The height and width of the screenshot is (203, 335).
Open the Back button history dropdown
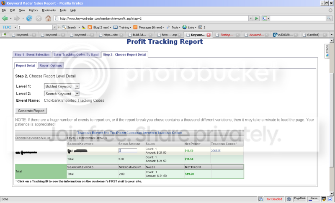pos(11,18)
